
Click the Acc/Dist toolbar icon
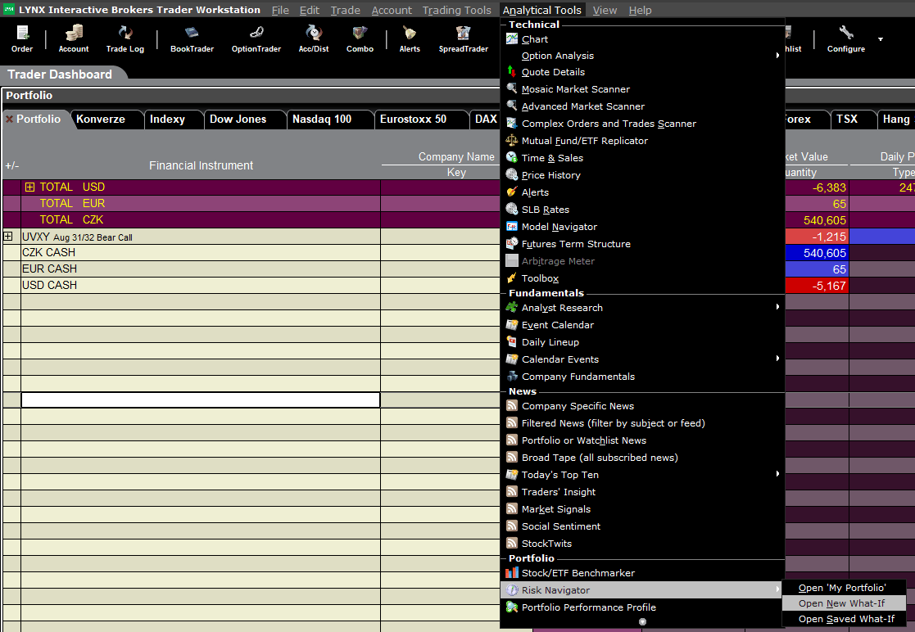(x=313, y=38)
